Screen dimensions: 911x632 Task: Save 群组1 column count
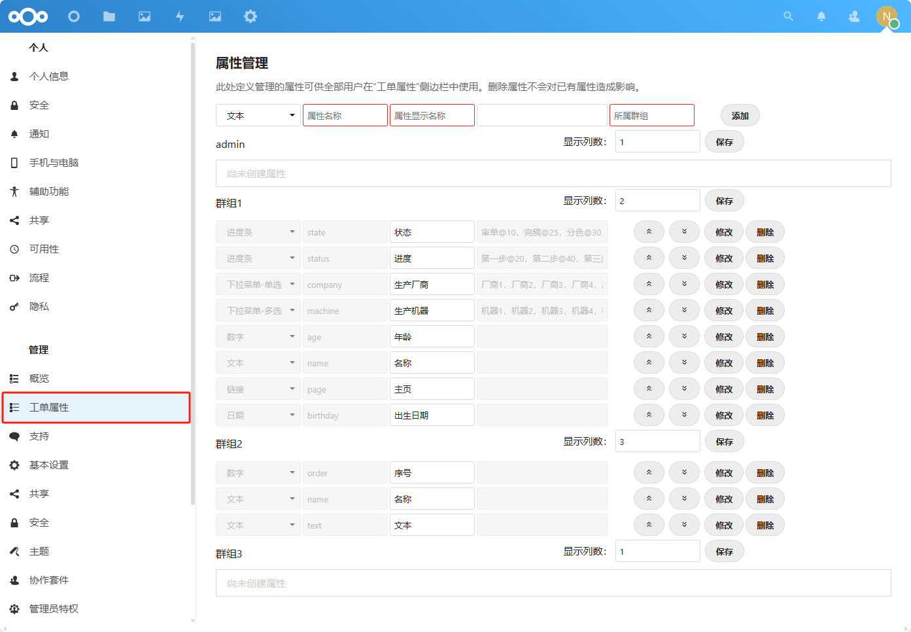point(724,200)
